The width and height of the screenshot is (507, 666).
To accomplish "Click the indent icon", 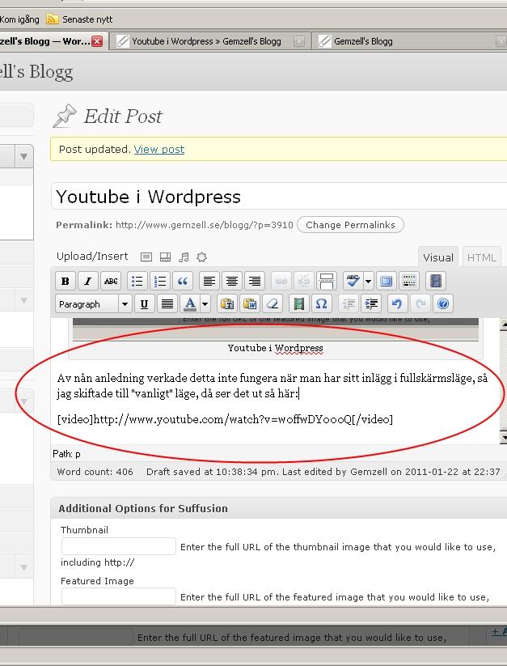I will coord(371,304).
